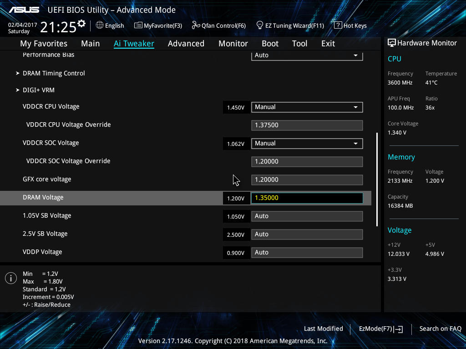Viewport: 466px width, 349px height.
Task: Go to the Advanced tab
Action: (x=186, y=44)
